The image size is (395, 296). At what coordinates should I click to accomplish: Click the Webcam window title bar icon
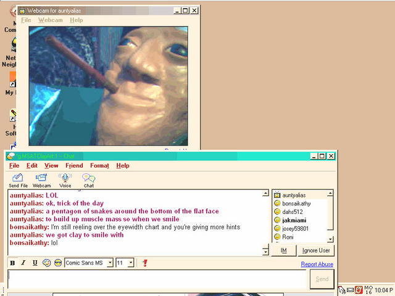(23, 11)
